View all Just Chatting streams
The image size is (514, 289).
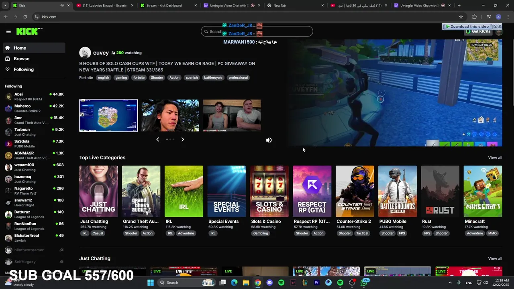coord(495,258)
